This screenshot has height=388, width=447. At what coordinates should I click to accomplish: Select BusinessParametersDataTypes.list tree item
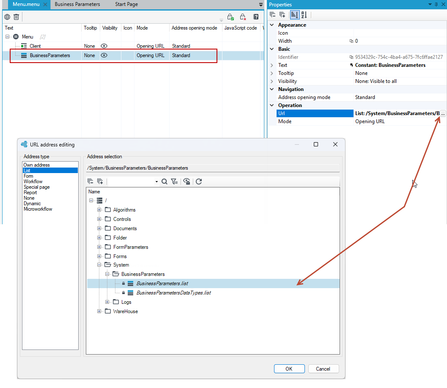pos(173,293)
